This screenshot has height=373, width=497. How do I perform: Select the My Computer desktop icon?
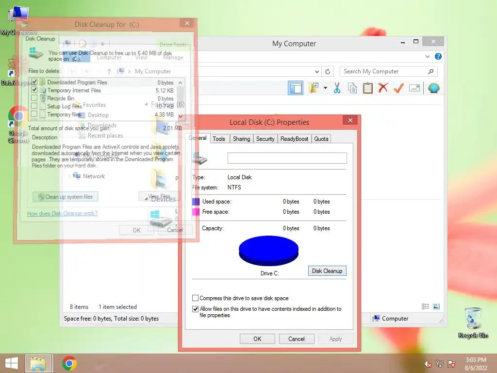click(18, 20)
